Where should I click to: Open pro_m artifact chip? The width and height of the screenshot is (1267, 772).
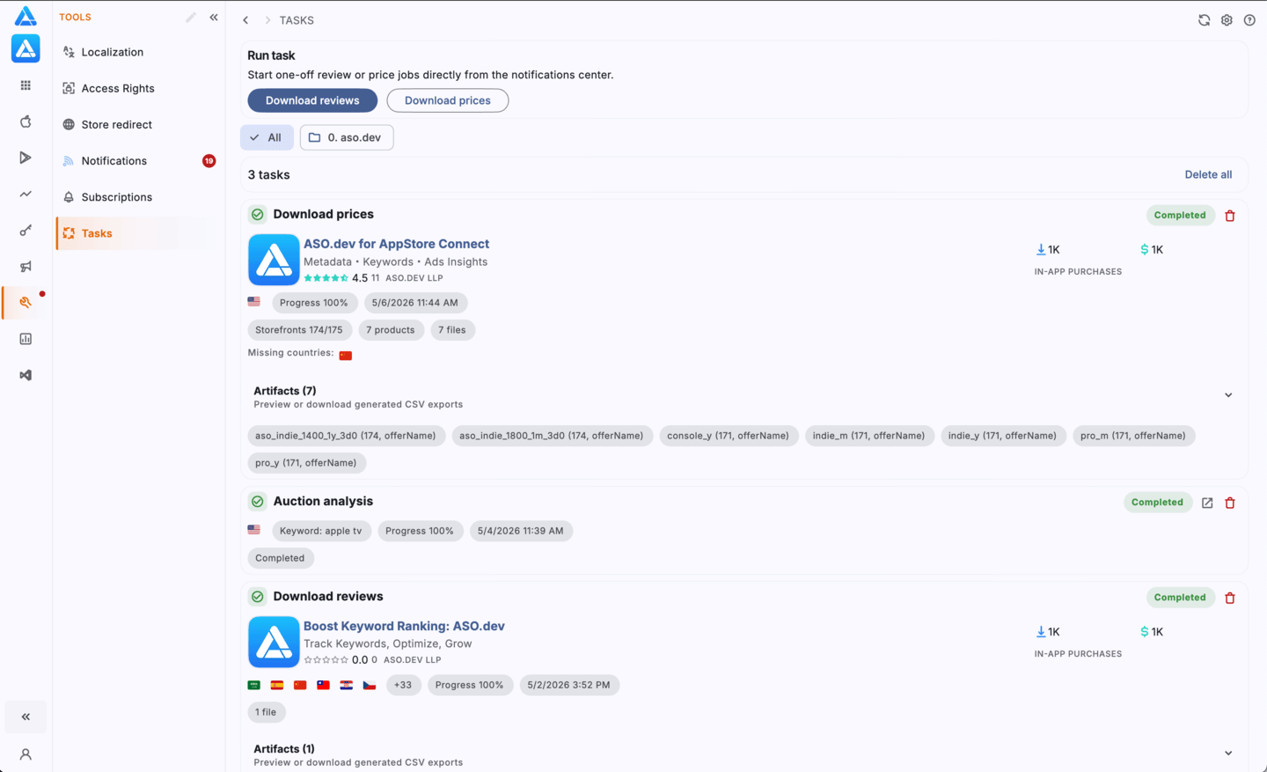point(1133,436)
